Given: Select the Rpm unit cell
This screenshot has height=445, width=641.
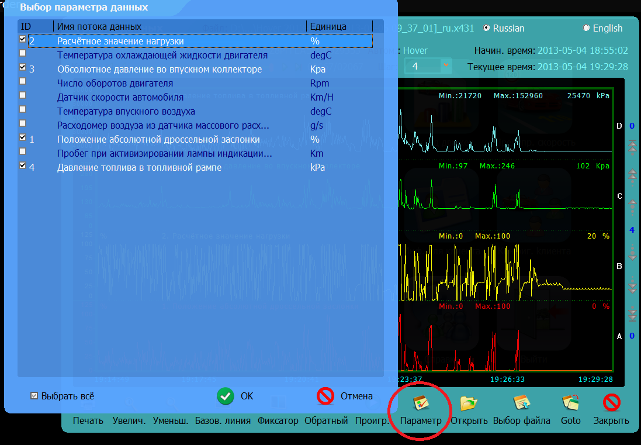Looking at the screenshot, I should click(320, 83).
